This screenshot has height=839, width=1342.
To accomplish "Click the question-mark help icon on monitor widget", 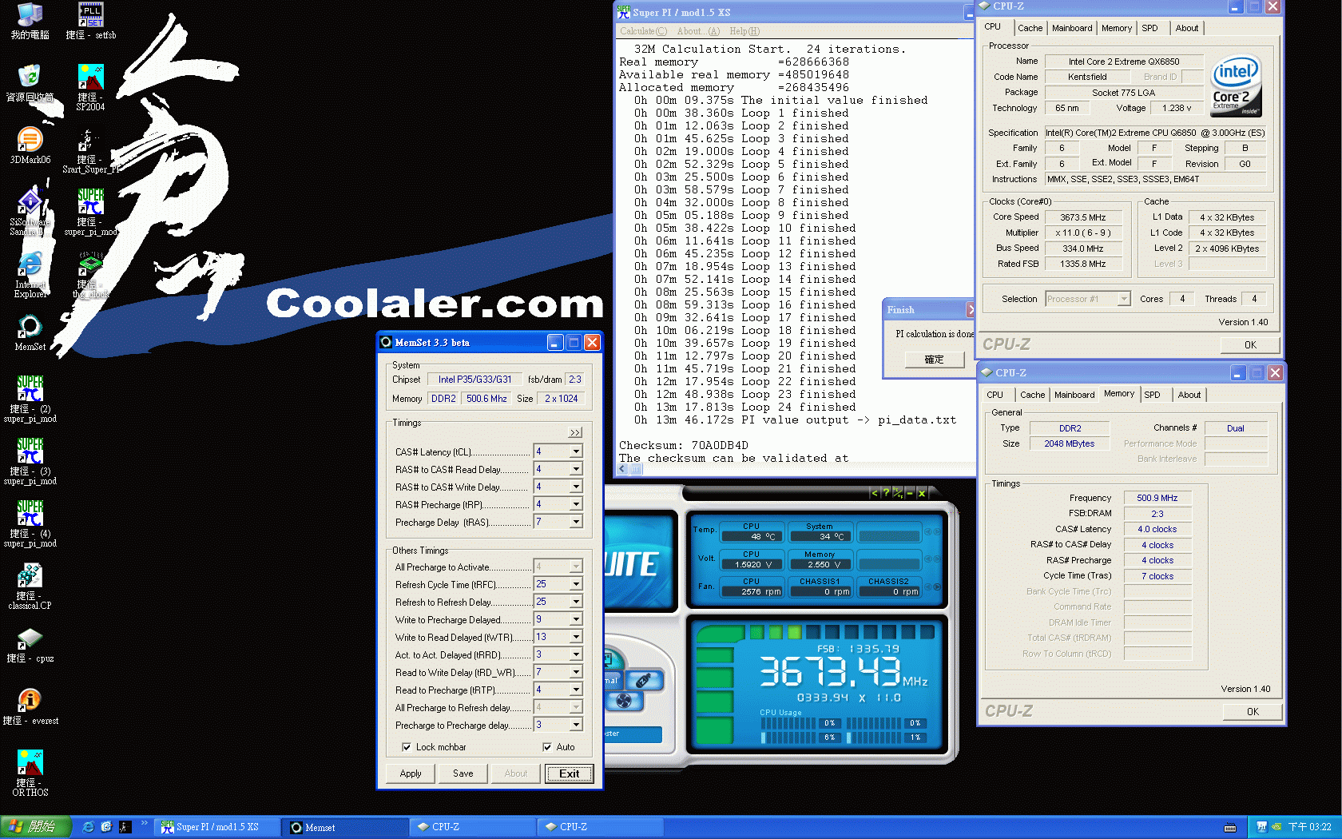I will point(886,493).
